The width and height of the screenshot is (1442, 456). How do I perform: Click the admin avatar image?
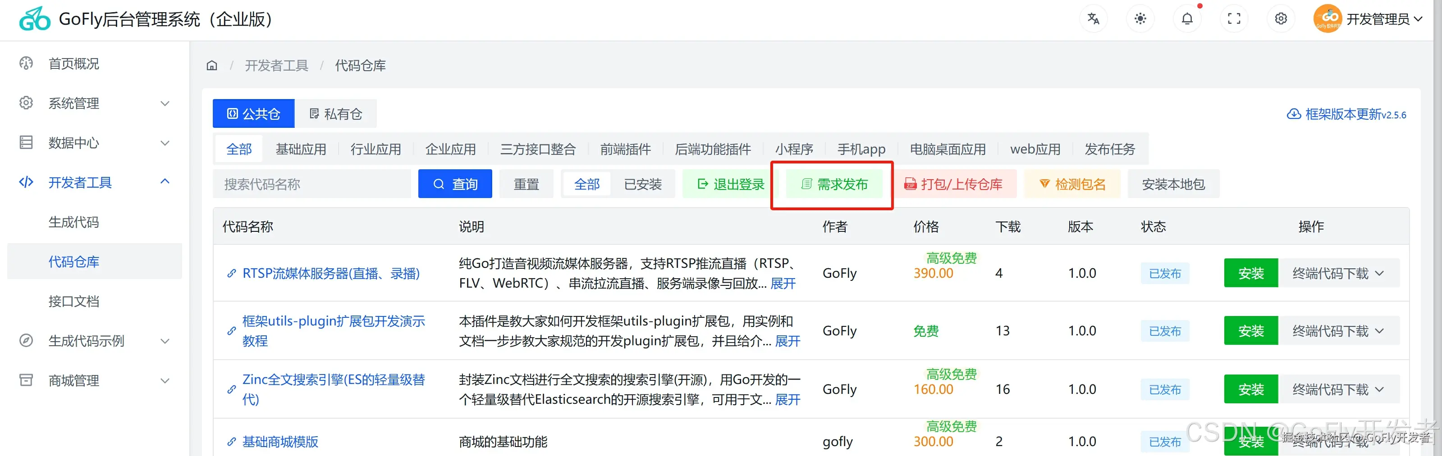[x=1328, y=18]
